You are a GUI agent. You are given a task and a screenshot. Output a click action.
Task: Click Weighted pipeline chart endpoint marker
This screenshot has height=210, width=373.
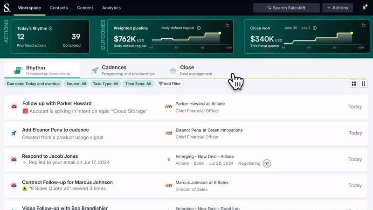(x=220, y=33)
